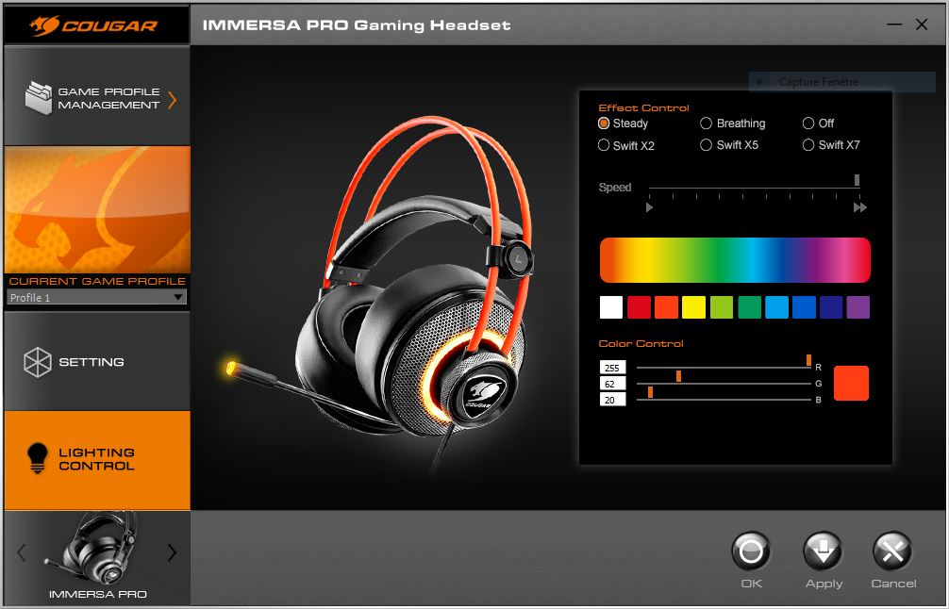The height and width of the screenshot is (609, 949).
Task: Open Game Profile Management folder icon
Action: click(x=39, y=97)
